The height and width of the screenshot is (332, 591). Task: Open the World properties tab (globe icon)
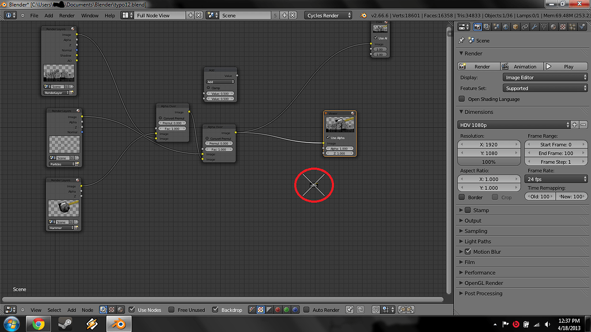pos(506,27)
